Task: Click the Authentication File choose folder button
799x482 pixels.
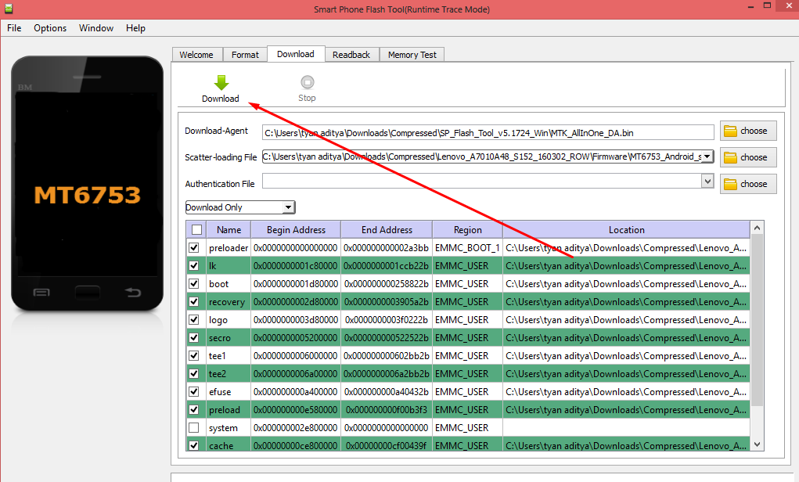Action: pyautogui.click(x=748, y=184)
